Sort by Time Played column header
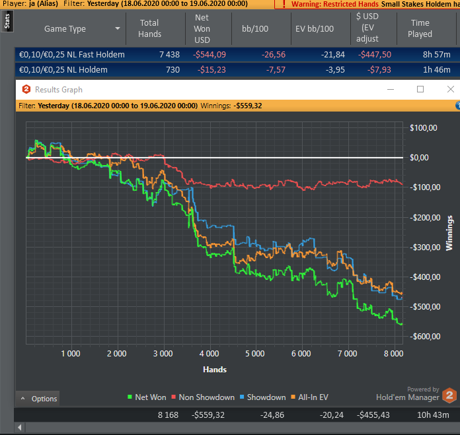Screen dimensions: 460x435 click(420, 28)
